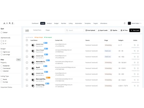Tick the select-all checkbox in table header
144x108 pixels.
(x=27, y=40)
